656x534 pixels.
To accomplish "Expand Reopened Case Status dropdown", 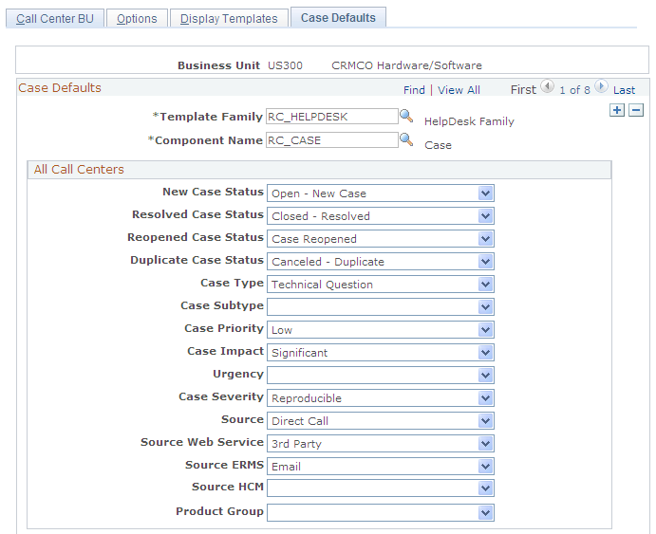I will pyautogui.click(x=381, y=239).
